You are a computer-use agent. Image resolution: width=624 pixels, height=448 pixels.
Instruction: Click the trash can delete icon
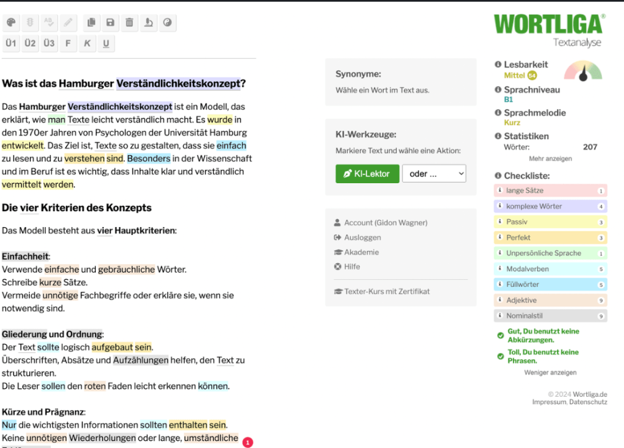coord(129,23)
